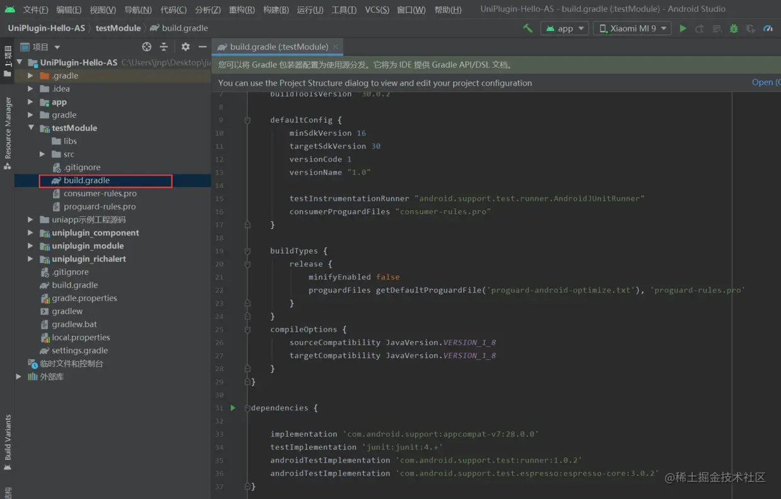The image size is (781, 499).
Task: Close the build.gradle (:testModule) tab
Action: point(336,47)
